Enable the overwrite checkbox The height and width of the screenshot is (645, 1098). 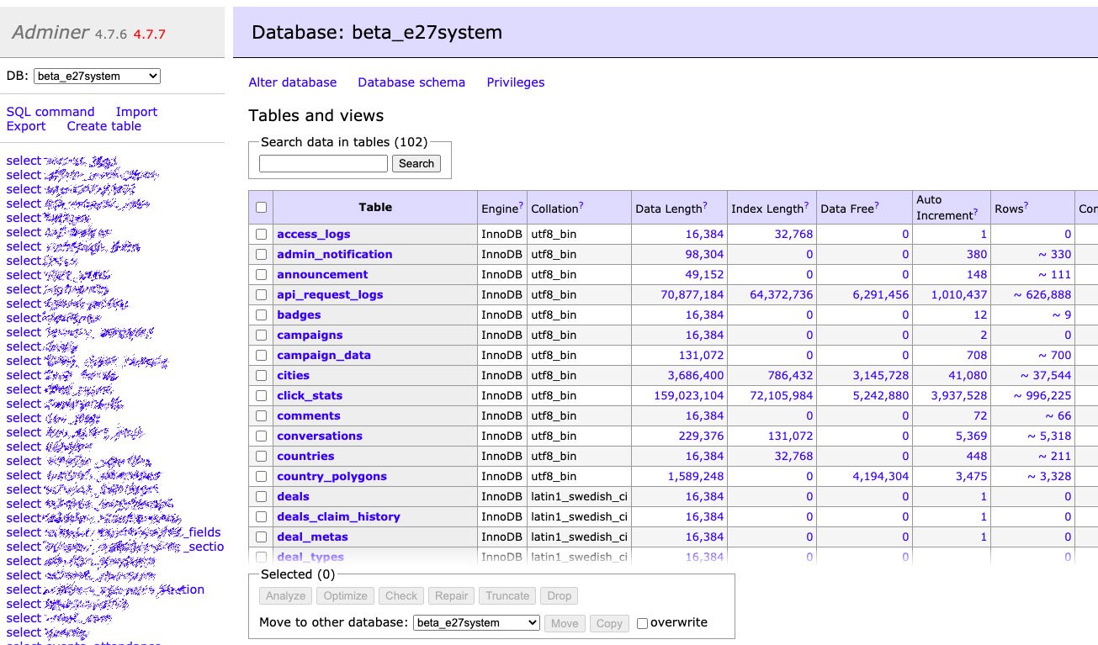(642, 623)
